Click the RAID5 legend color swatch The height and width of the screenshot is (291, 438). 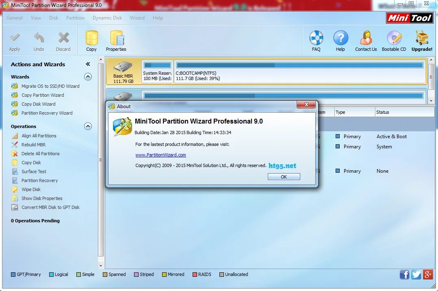click(195, 274)
